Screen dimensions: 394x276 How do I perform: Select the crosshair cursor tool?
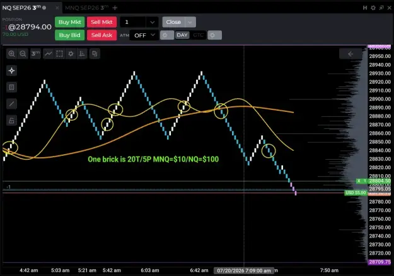(x=11, y=70)
